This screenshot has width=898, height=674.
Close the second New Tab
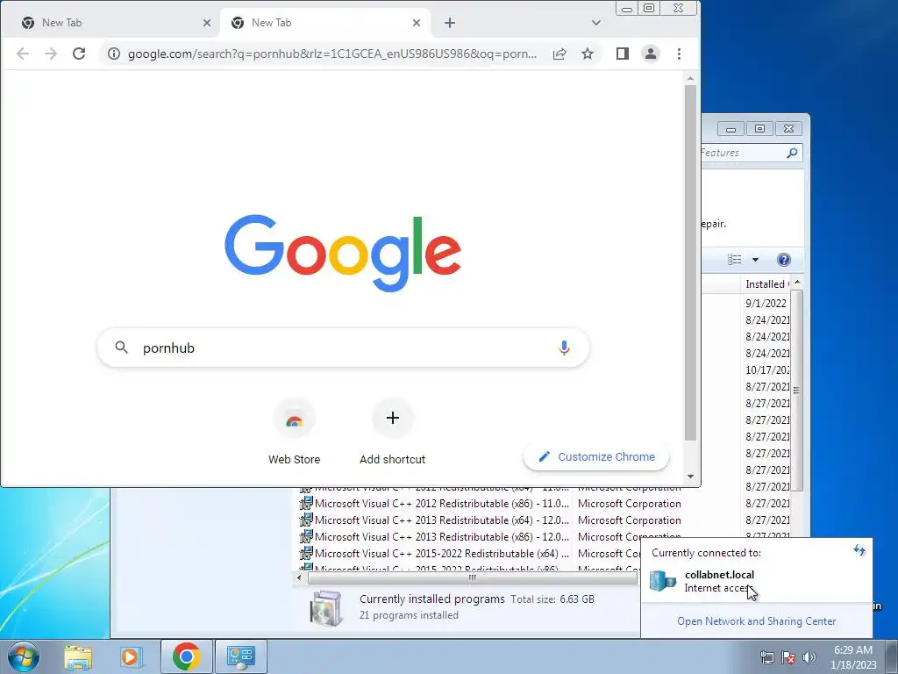coord(417,23)
